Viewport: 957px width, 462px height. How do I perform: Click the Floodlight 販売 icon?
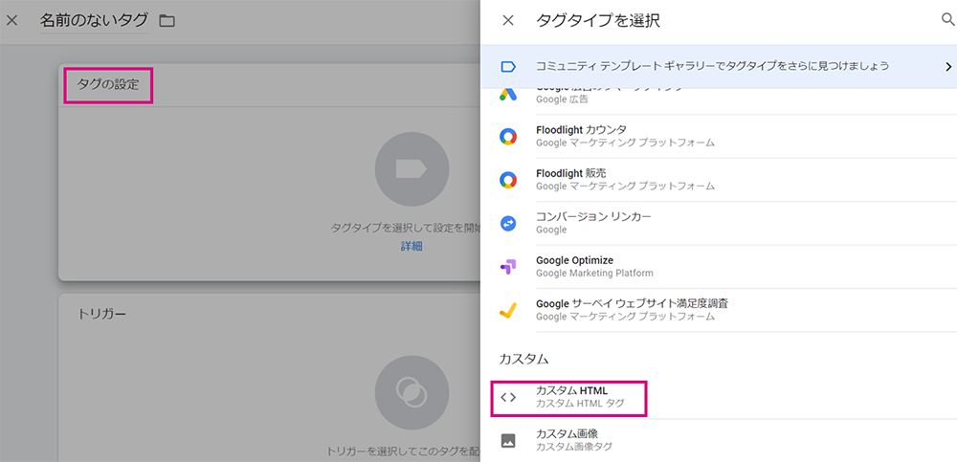coord(508,180)
